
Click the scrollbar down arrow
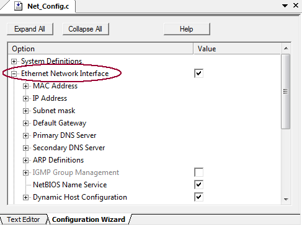[286, 199]
